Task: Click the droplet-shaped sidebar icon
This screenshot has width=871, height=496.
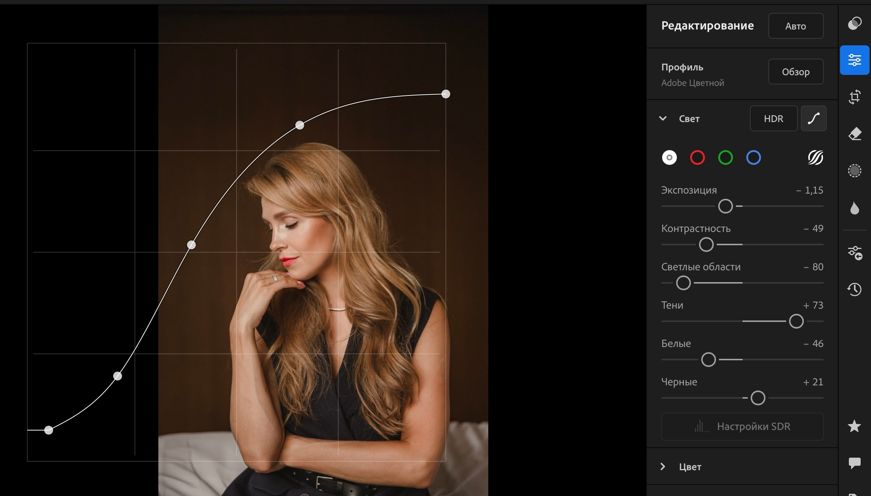Action: (x=854, y=208)
